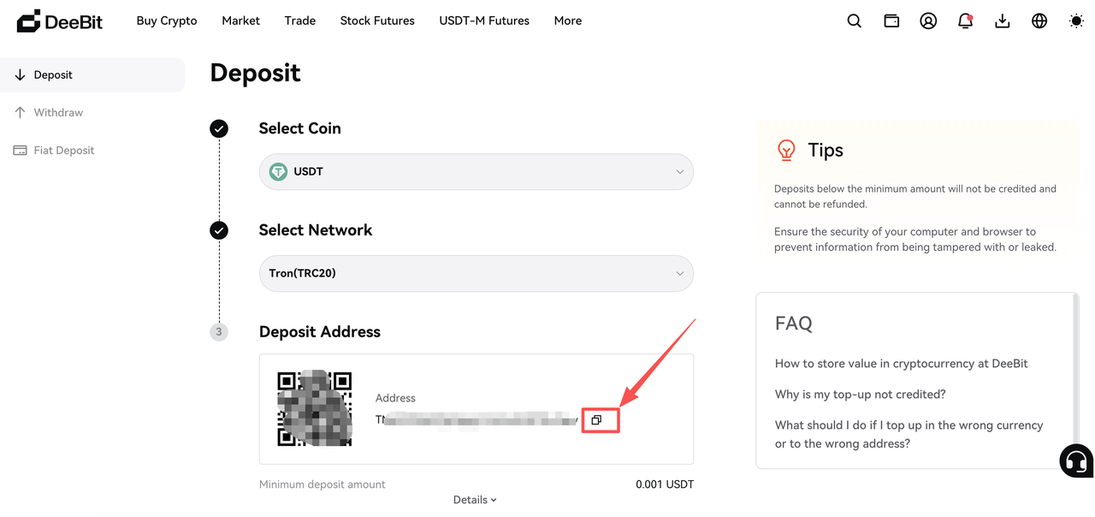Image resolution: width=1095 pixels, height=517 pixels.
Task: Open the Buy Crypto menu
Action: (x=167, y=21)
